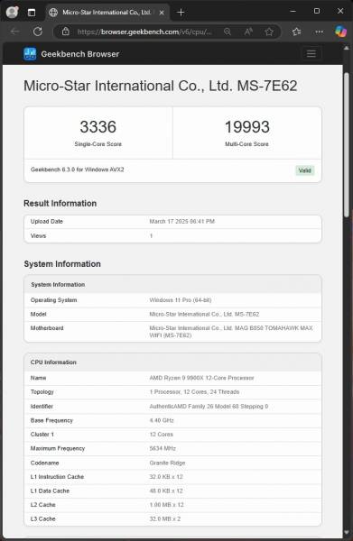Click the Valid status badge
This screenshot has width=353, height=541.
(x=304, y=170)
